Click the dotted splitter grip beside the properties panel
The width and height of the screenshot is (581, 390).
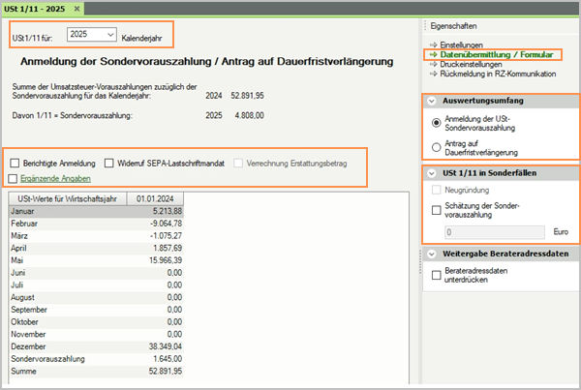(420, 261)
